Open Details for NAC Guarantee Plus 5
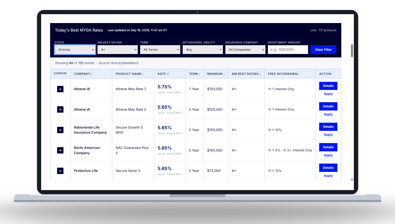 328,147
